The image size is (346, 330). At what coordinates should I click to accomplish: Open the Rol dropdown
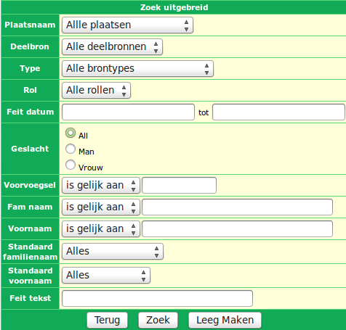96,90
